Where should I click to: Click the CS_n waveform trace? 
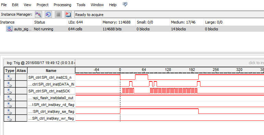coord(170,77)
